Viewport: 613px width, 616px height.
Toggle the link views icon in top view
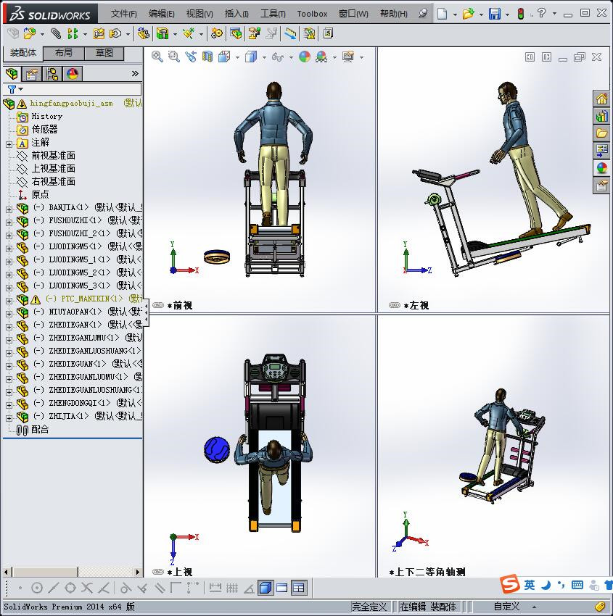pyautogui.click(x=158, y=572)
